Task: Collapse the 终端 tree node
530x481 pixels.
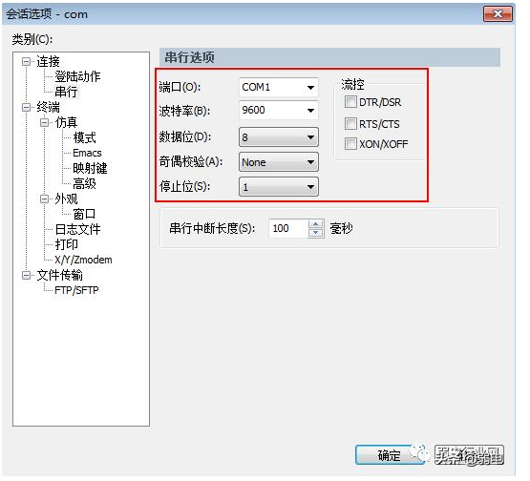Action: click(x=26, y=108)
